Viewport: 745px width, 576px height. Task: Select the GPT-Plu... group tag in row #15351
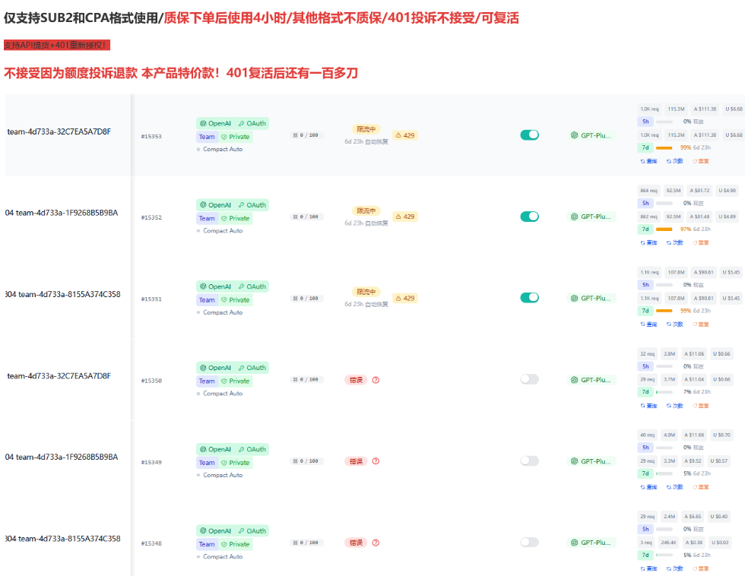click(x=591, y=298)
